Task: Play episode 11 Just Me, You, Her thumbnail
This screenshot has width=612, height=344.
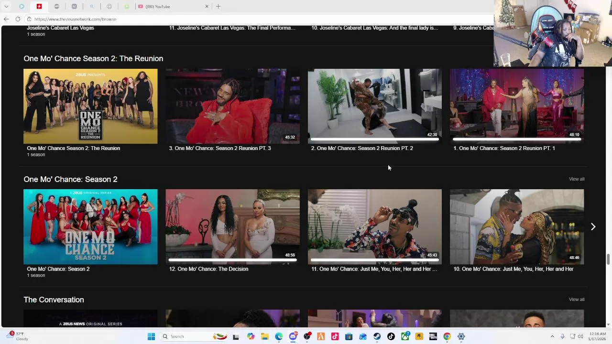Action: point(375,227)
